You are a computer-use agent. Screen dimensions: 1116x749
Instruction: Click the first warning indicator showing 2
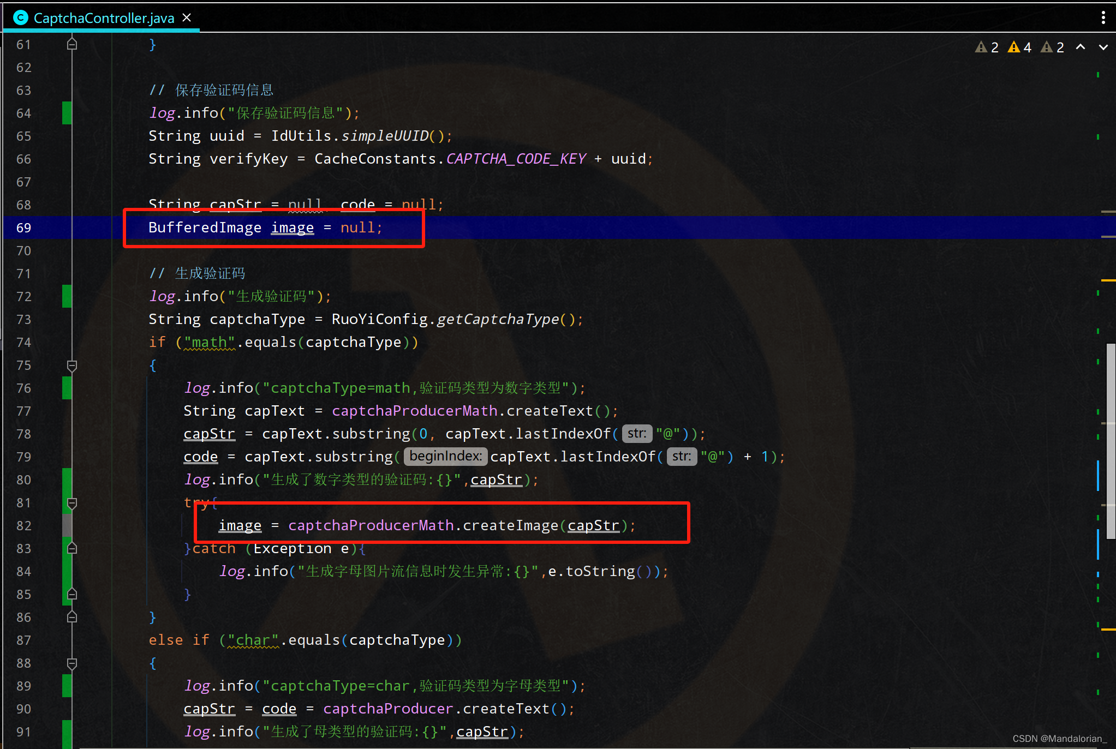pos(987,47)
